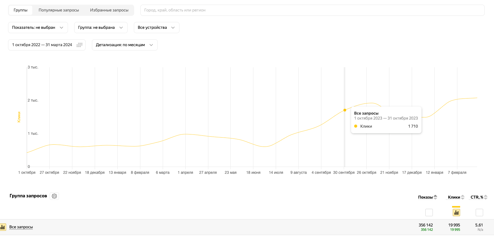Expand the 'Все устройства' device dropdown

pyautogui.click(x=156, y=28)
